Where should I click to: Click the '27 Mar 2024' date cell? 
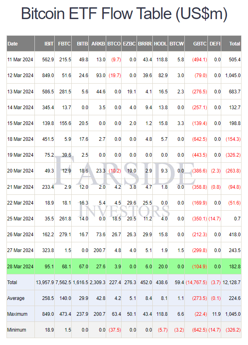pos(20,250)
